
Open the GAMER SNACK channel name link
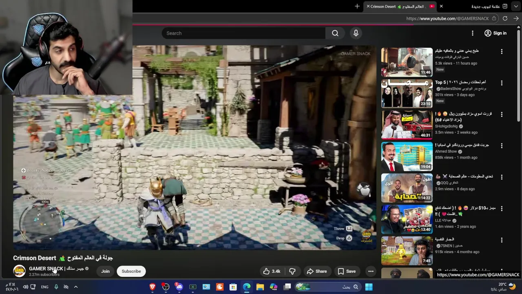click(56, 268)
